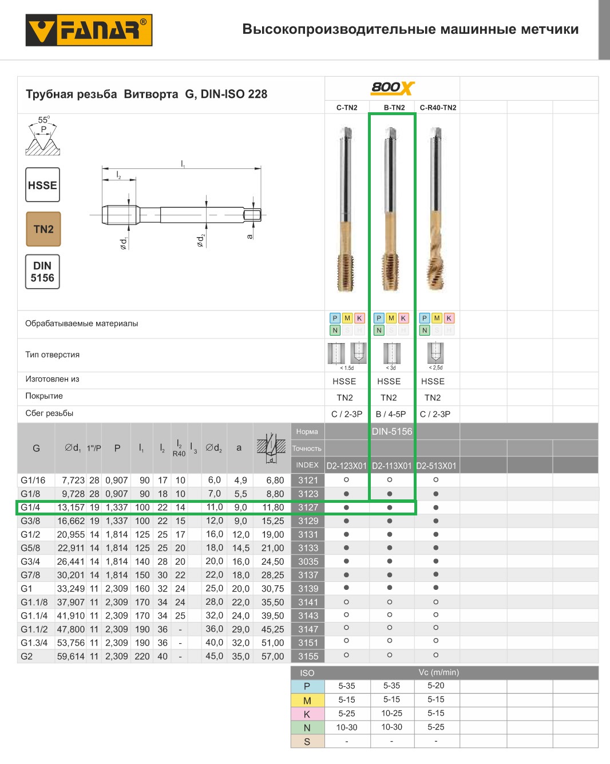The image size is (610, 764).
Task: Click the HSSE badge beside the tap drawing
Action: (x=42, y=185)
